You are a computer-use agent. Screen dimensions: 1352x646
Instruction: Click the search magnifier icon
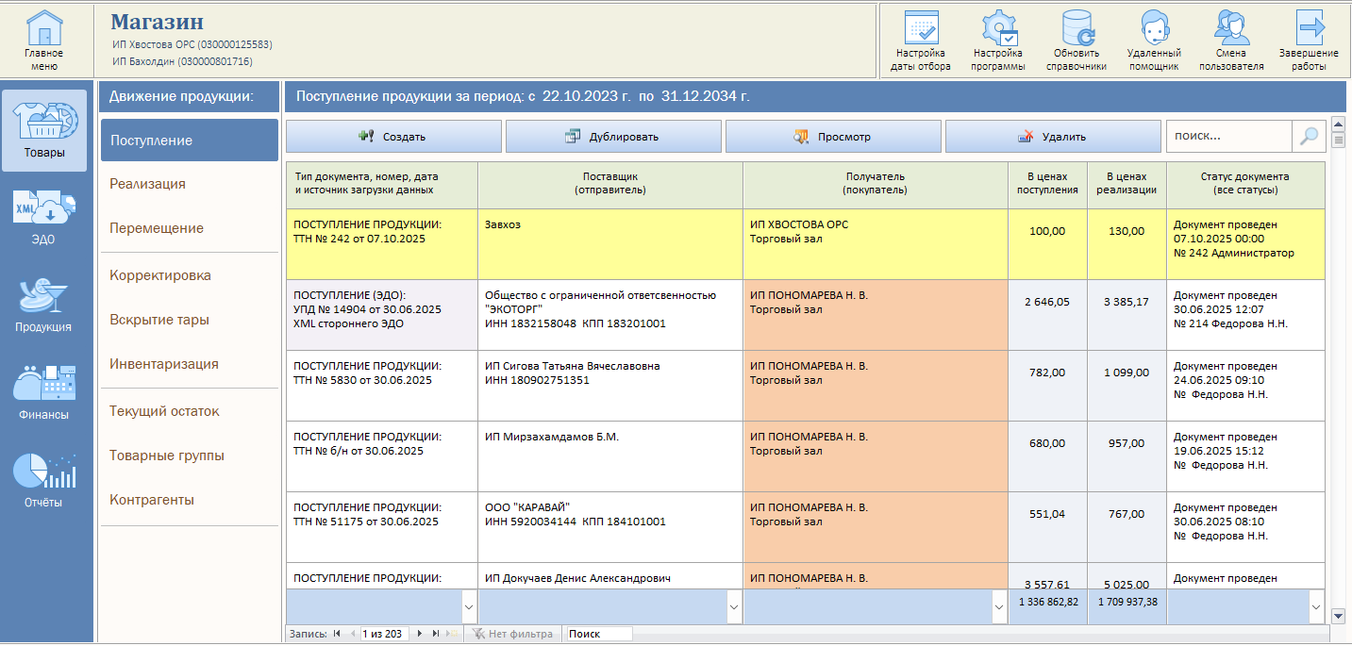point(1309,136)
